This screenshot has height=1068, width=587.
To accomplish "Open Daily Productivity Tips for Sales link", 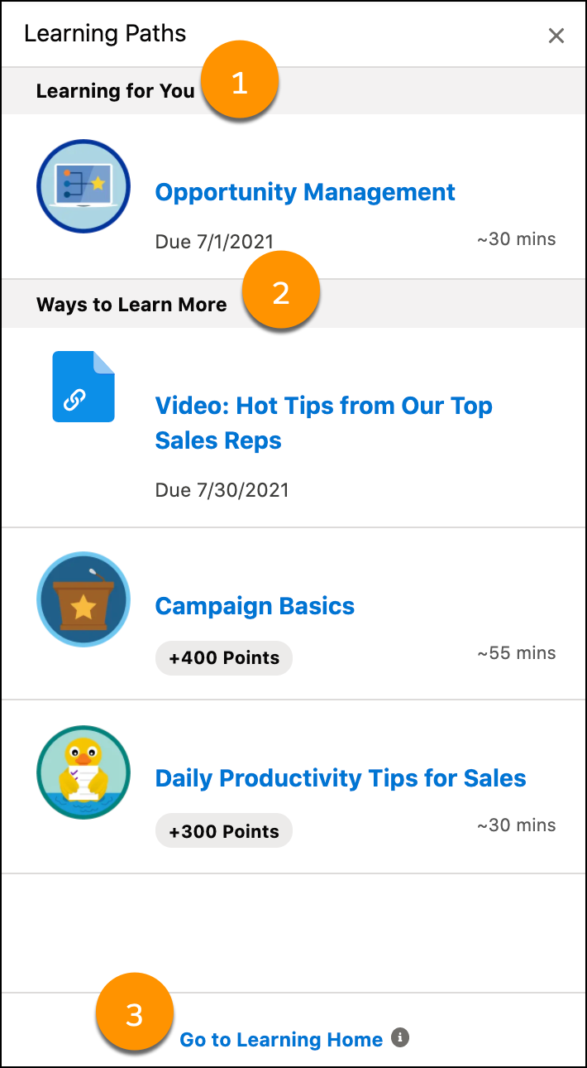I will (x=341, y=778).
